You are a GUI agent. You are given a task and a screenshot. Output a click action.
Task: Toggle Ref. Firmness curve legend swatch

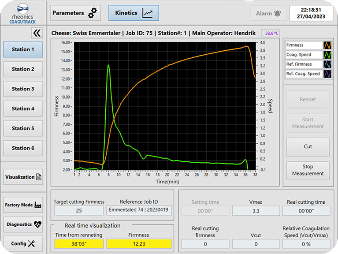(327, 64)
